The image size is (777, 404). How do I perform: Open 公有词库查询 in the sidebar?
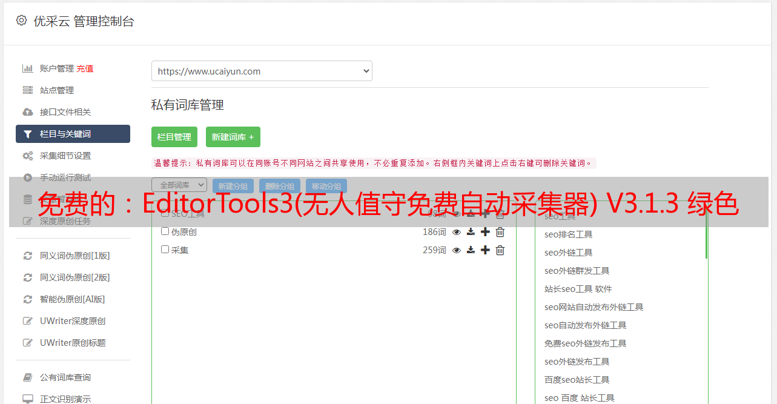click(x=65, y=377)
